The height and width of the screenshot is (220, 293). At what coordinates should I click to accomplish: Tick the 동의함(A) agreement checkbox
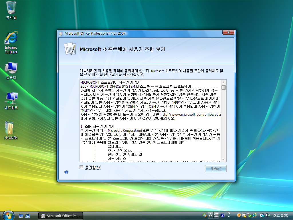[x=81, y=167]
